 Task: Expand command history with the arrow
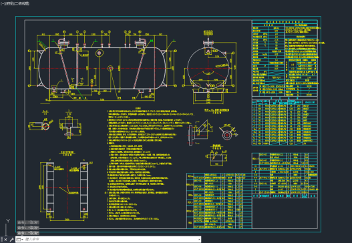[x=199, y=240]
